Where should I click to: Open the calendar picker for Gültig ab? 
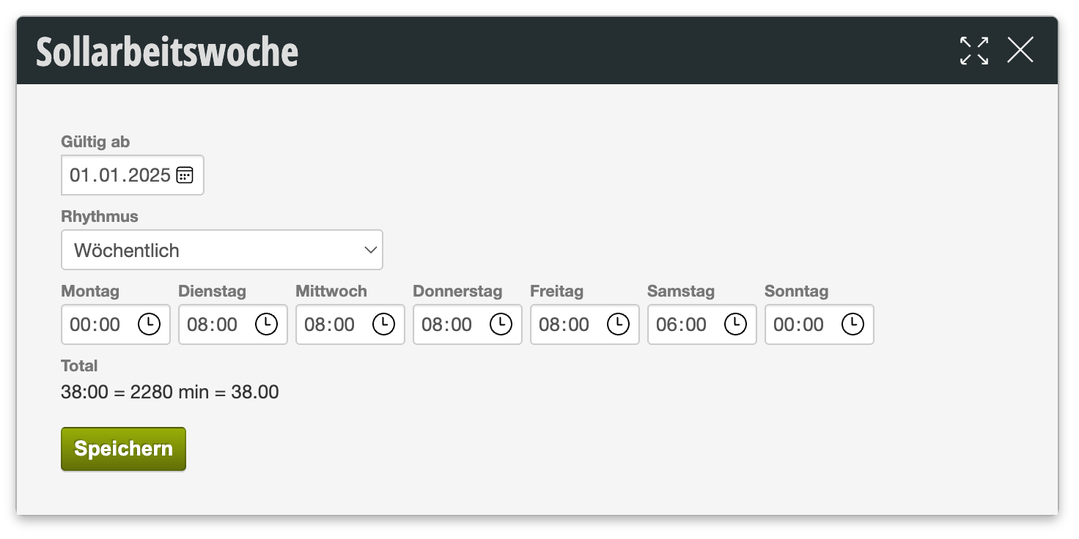[185, 175]
